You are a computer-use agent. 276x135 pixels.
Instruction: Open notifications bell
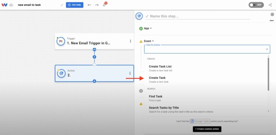[x=104, y=5]
